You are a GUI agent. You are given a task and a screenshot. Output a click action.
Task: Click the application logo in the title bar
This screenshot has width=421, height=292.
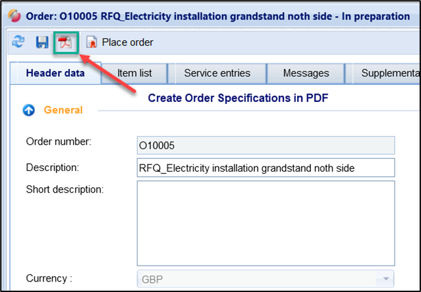click(14, 16)
